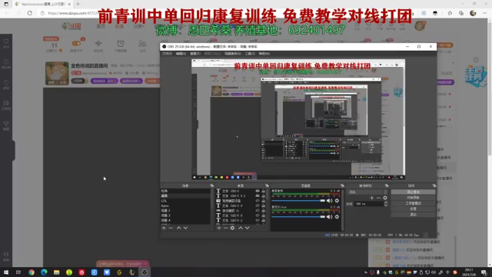Open the Windows Start menu

[x=6, y=272]
